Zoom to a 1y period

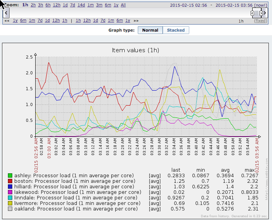click(x=116, y=5)
